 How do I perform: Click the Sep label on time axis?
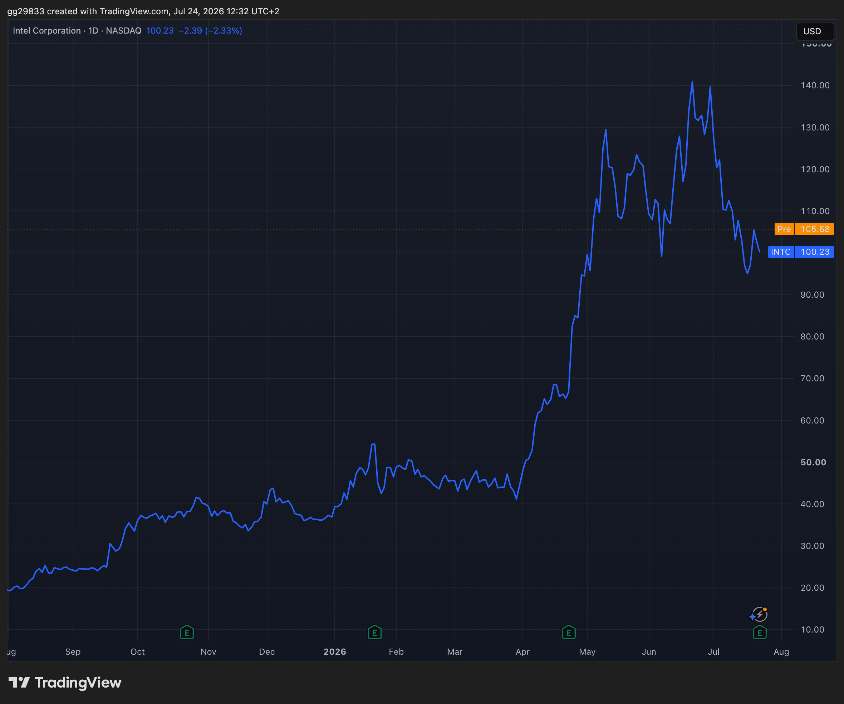pos(73,652)
